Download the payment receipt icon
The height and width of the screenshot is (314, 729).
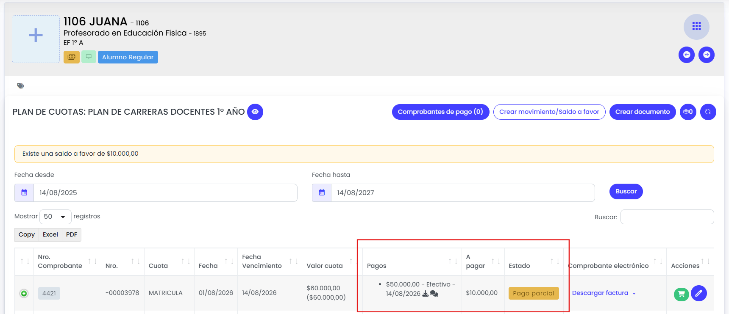(x=426, y=294)
